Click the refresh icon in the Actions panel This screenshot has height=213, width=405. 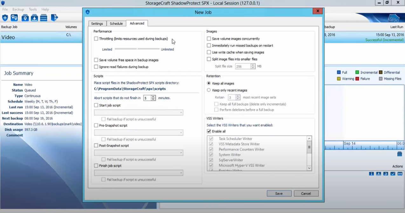click(386, 174)
